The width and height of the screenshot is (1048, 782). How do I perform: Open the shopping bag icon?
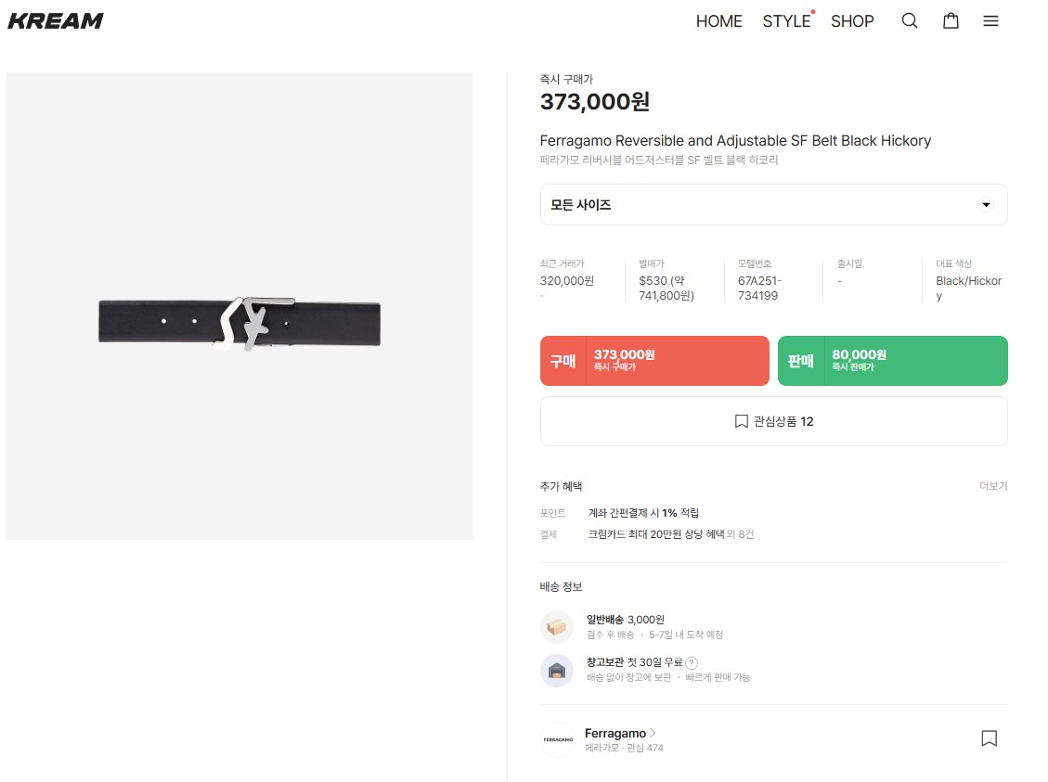pos(951,21)
